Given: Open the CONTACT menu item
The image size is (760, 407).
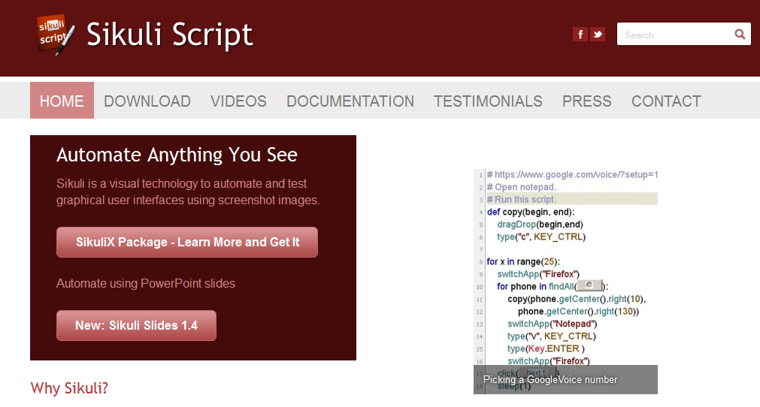Looking at the screenshot, I should (667, 101).
